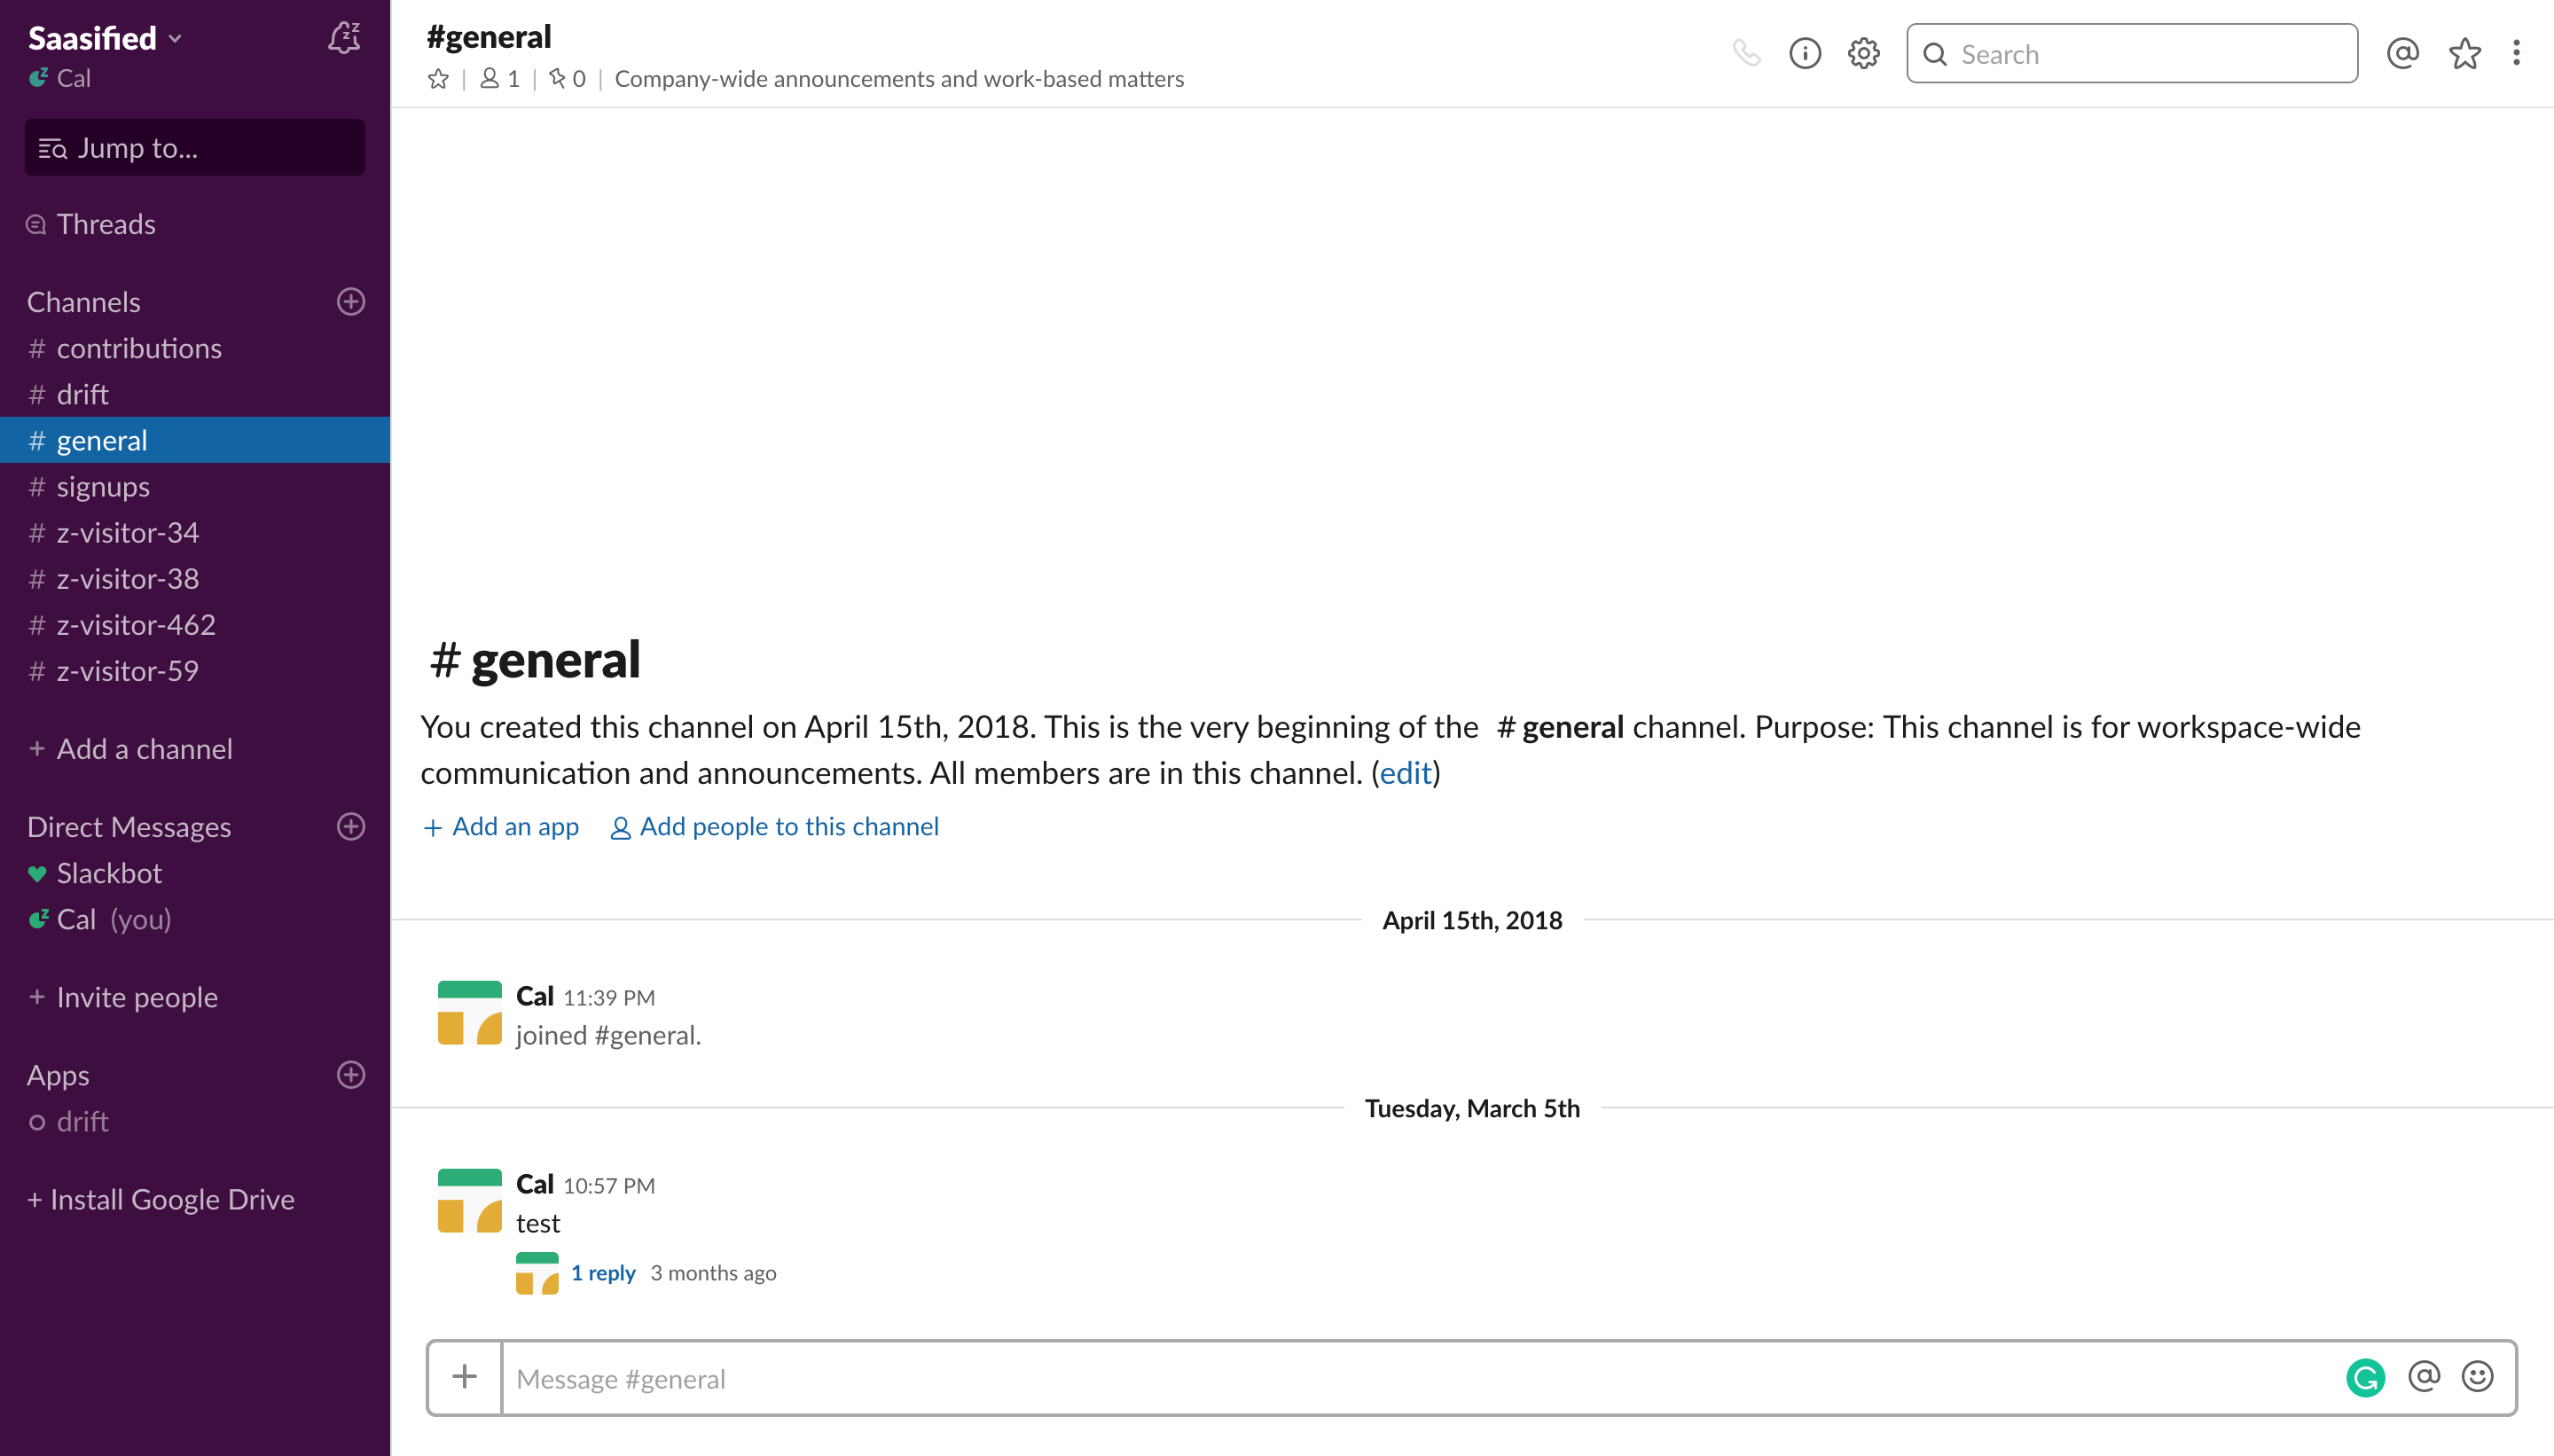Viewport: 2554px width, 1456px height.
Task: Click the plus icon next to Direct Messages
Action: coord(351,827)
